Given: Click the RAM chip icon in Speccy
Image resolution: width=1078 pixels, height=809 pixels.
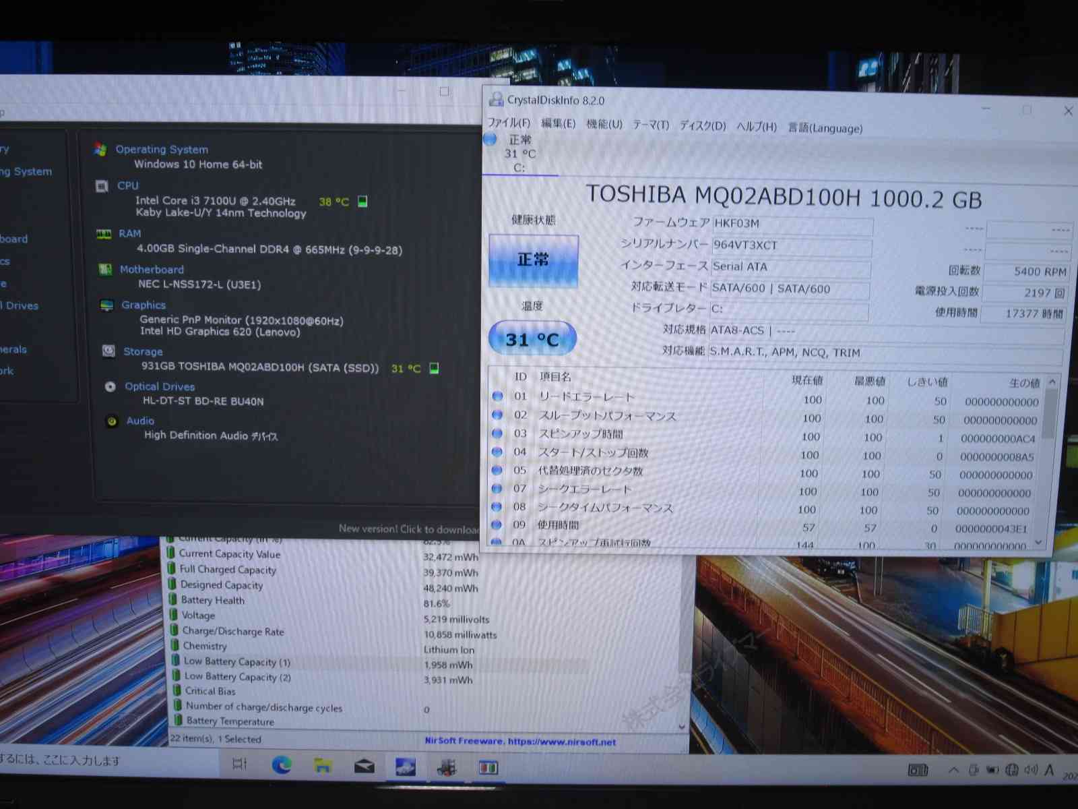Looking at the screenshot, I should coord(104,234).
